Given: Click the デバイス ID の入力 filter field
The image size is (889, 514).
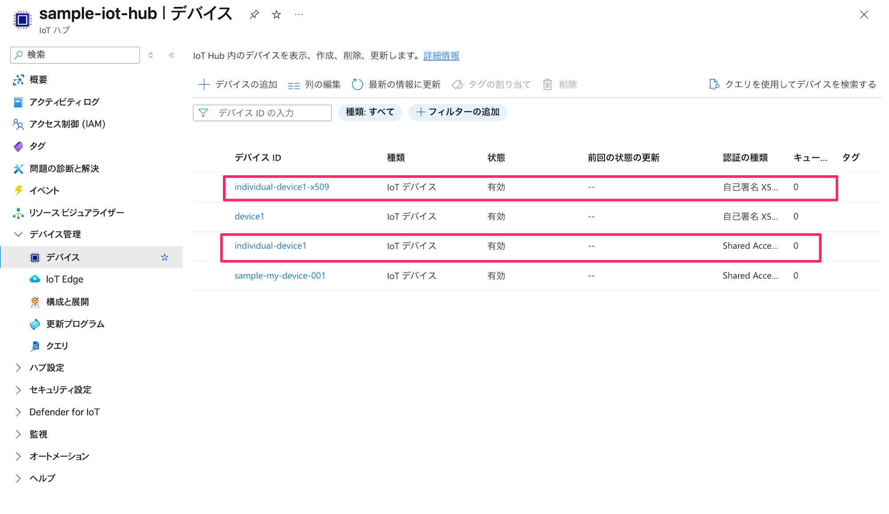Looking at the screenshot, I should coord(262,113).
